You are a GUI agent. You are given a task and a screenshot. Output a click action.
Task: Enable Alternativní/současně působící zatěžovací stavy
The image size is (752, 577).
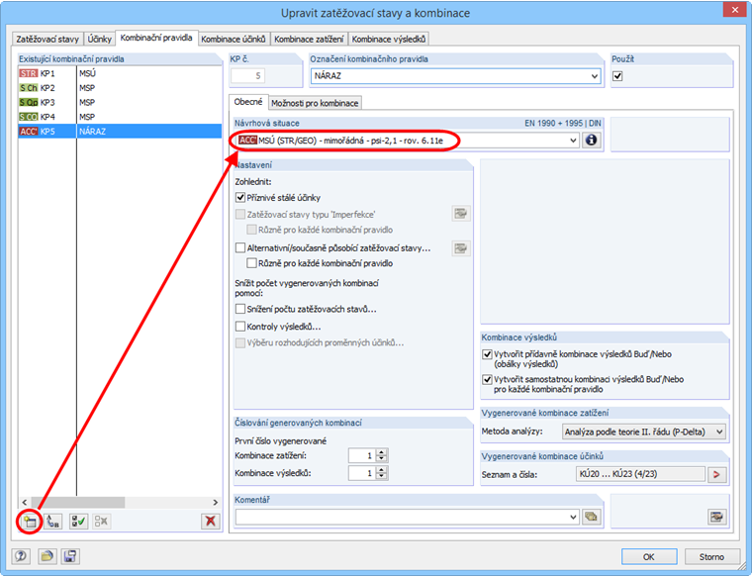[240, 248]
